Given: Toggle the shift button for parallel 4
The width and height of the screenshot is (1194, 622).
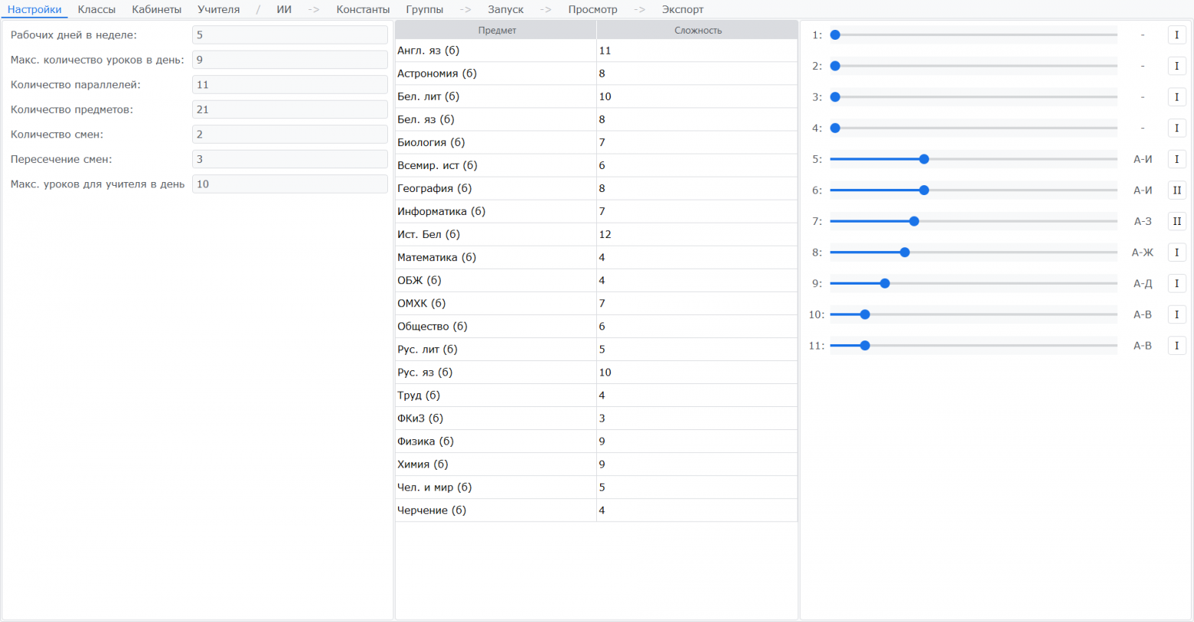Looking at the screenshot, I should (1177, 128).
